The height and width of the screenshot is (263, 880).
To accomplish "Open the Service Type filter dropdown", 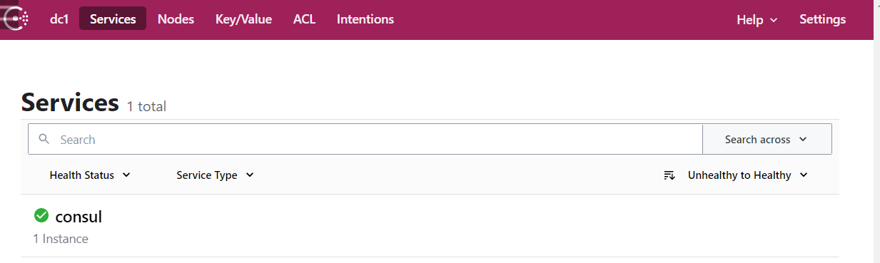I will tap(215, 175).
